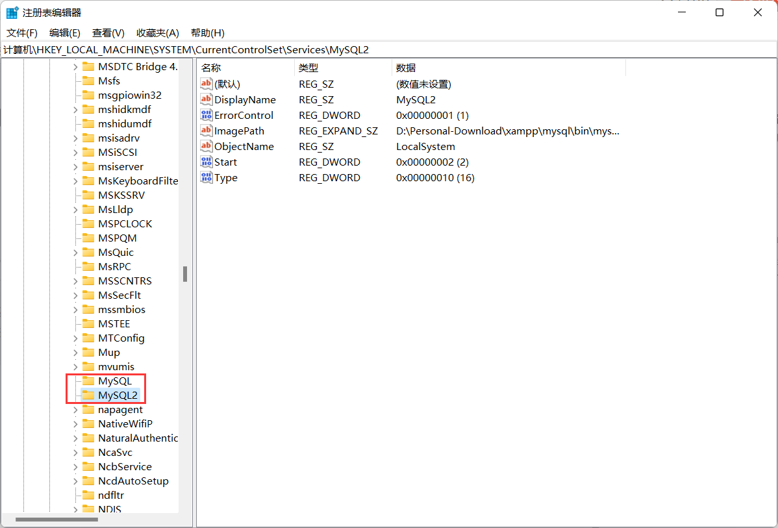Screen dimensions: 778x528
Task: Click the MSPQM folder icon
Action: [88, 238]
